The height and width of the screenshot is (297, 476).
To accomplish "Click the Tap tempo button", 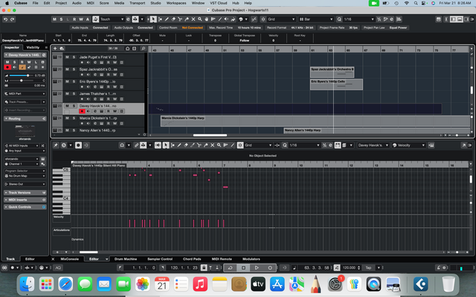I will 369,268.
